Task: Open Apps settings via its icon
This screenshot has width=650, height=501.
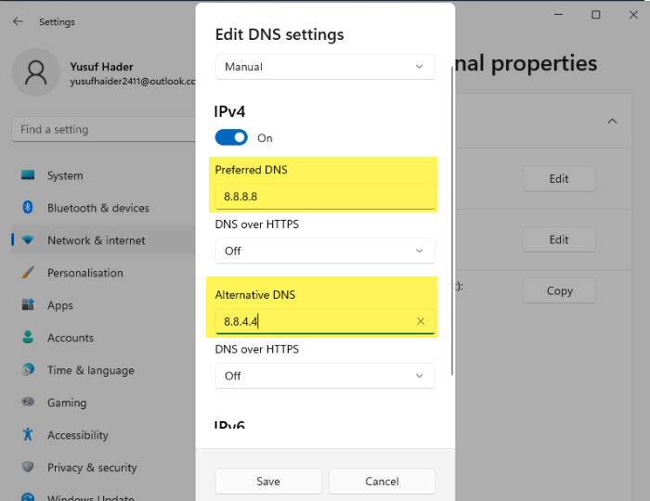Action: [x=28, y=305]
